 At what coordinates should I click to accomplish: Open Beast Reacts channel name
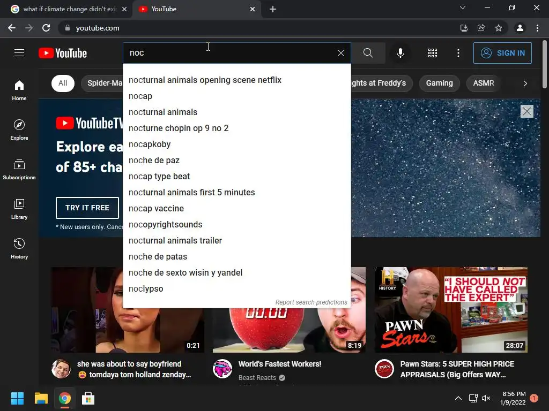pos(257,378)
